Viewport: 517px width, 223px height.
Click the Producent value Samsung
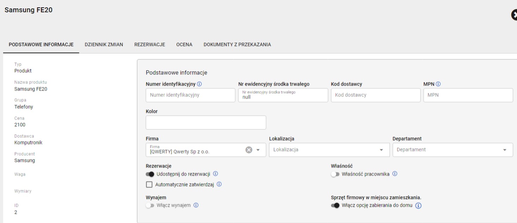click(x=25, y=160)
